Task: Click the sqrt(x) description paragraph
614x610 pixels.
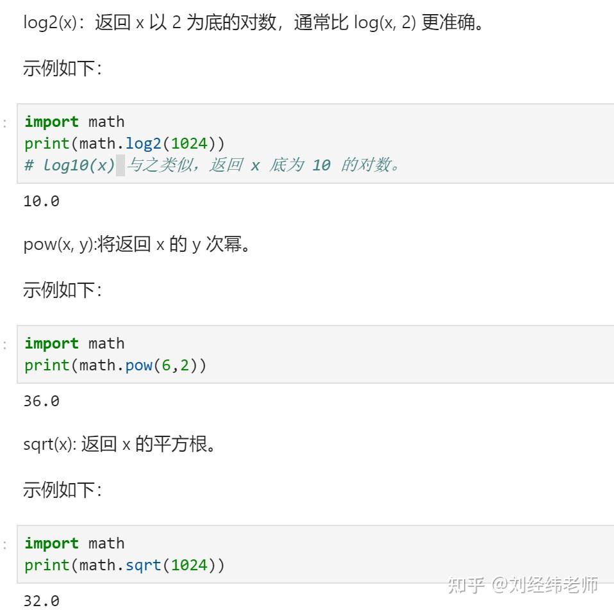Action: point(119,444)
